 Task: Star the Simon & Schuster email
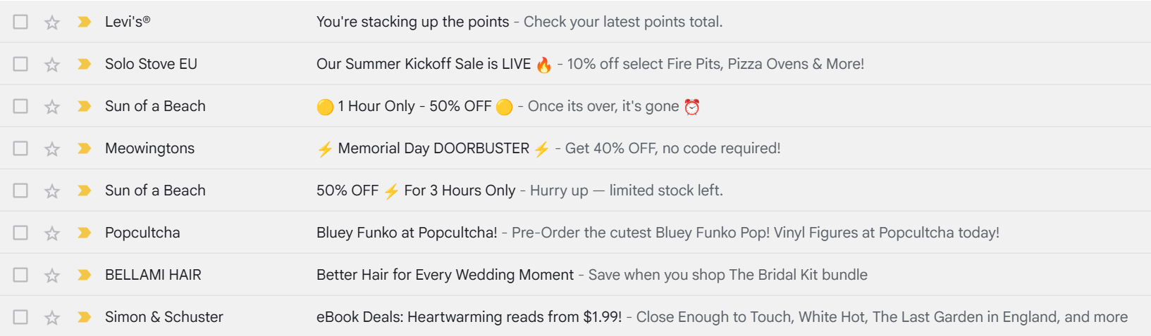point(52,318)
